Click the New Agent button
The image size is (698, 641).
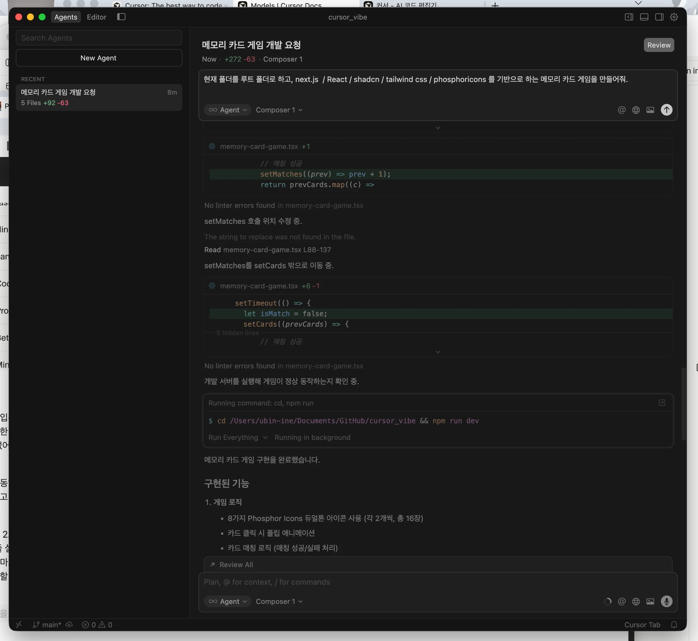pos(99,58)
